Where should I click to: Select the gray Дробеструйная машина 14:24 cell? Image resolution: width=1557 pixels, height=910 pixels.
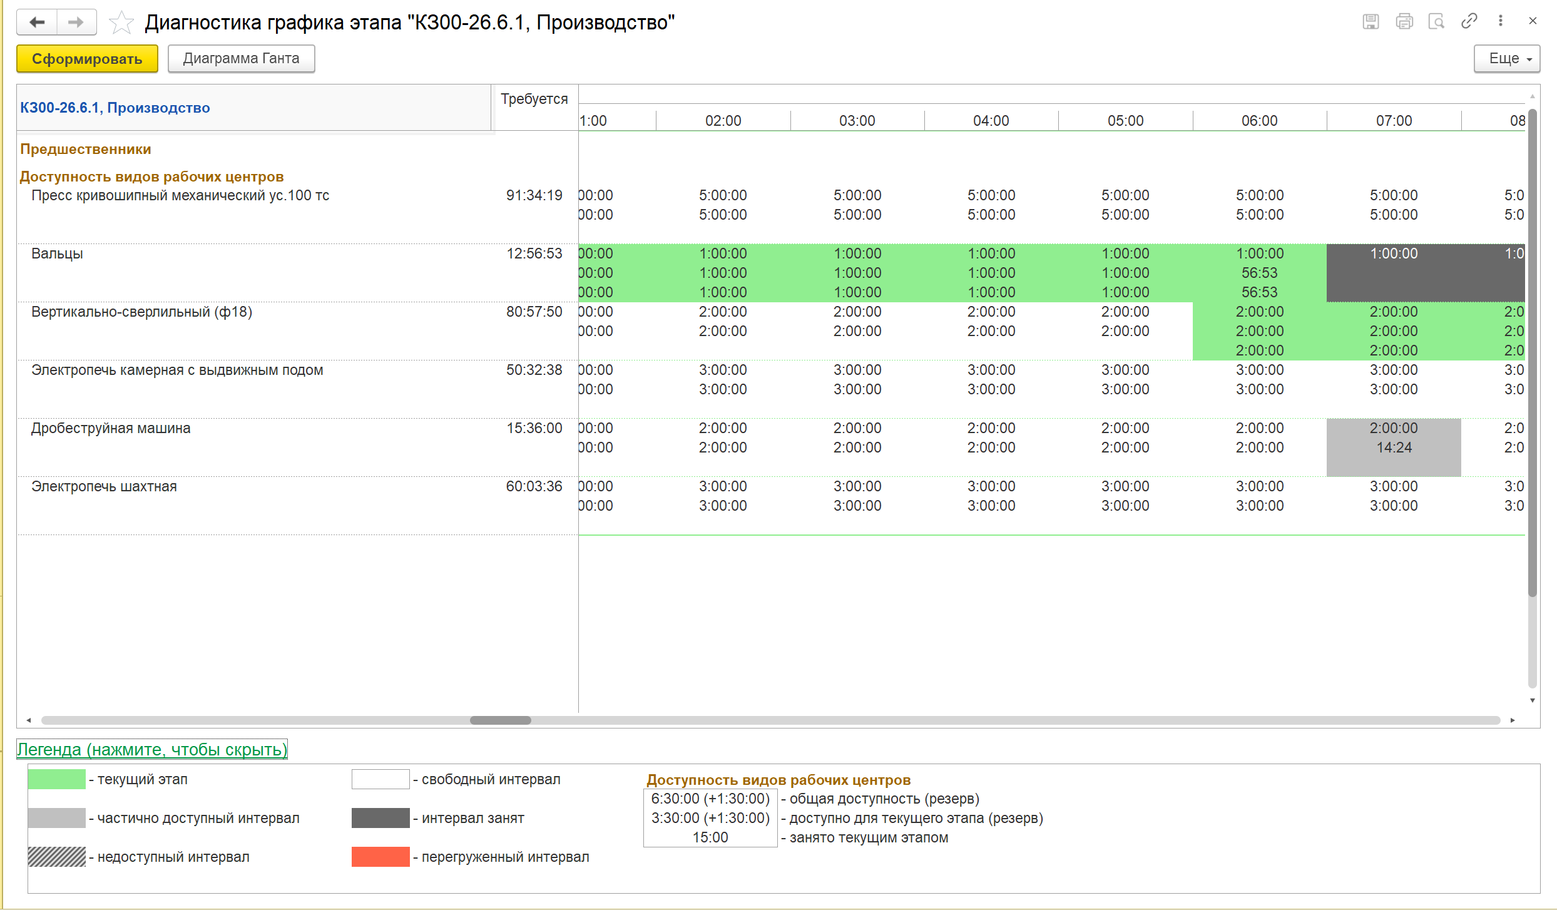[x=1394, y=447]
